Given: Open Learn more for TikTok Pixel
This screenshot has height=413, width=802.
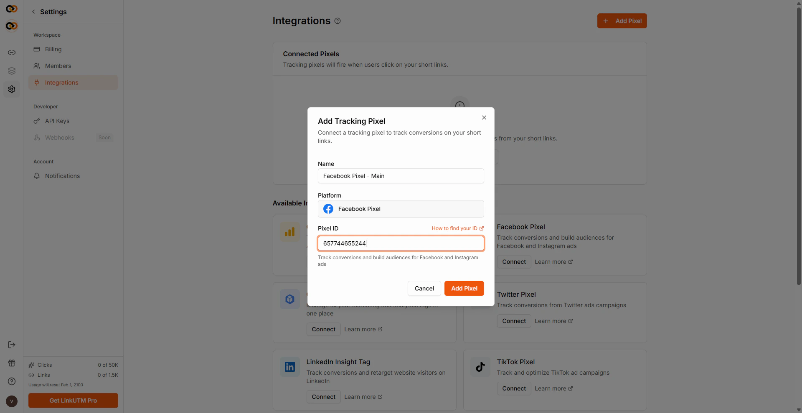Looking at the screenshot, I should pos(553,388).
